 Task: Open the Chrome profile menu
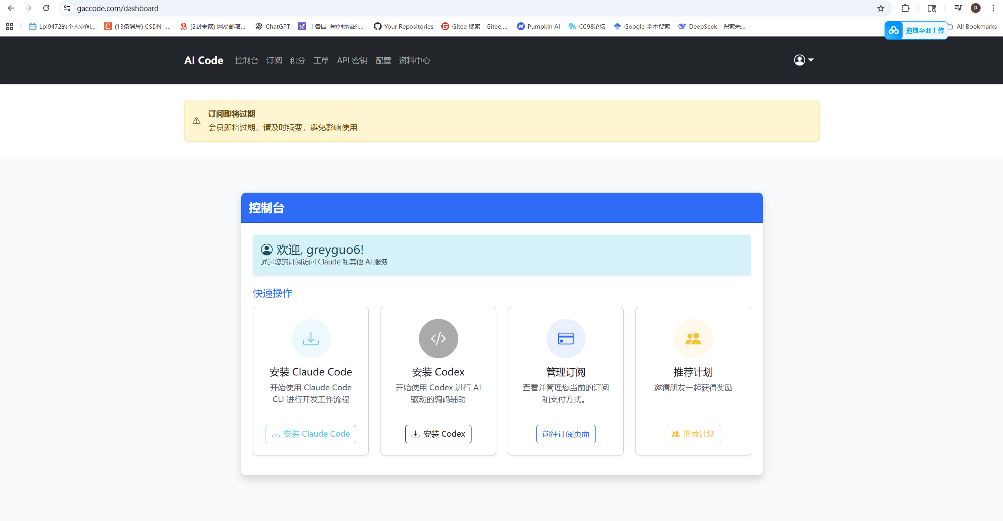(975, 8)
